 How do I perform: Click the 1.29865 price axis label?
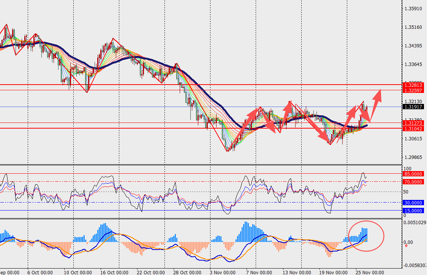[x=413, y=157]
